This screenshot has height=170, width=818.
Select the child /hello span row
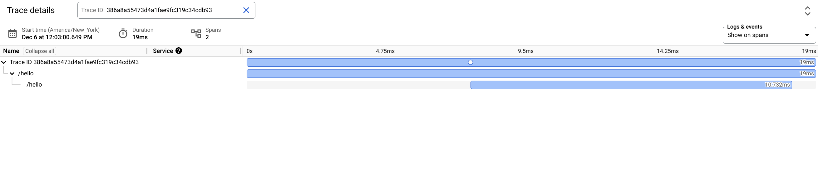coord(34,84)
